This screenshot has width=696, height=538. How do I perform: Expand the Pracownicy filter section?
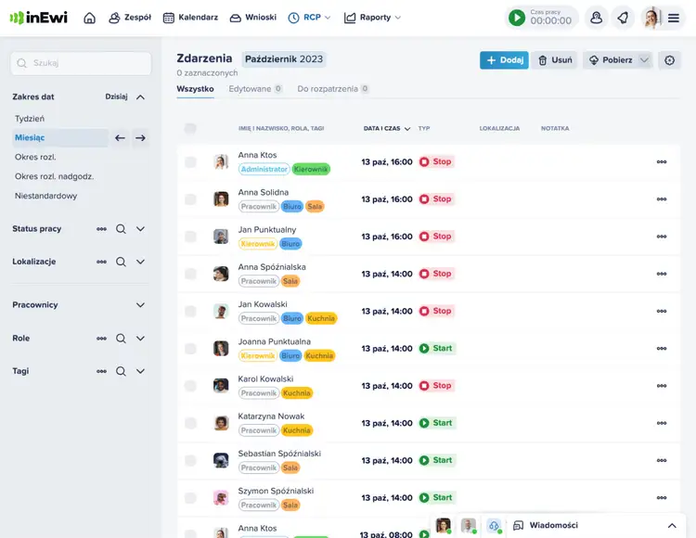pos(140,305)
